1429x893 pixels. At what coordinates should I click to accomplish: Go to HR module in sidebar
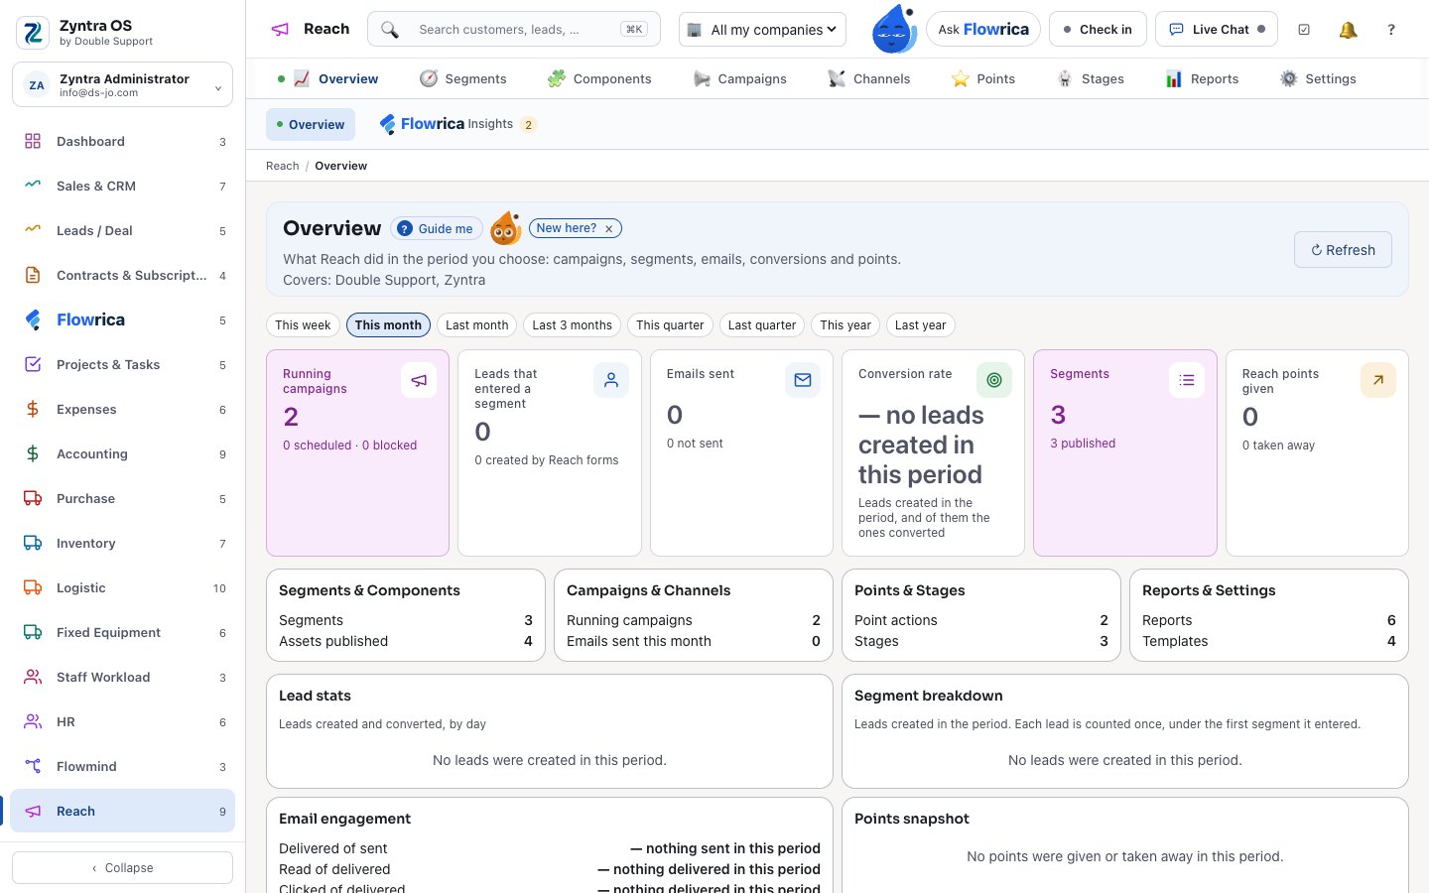point(123,722)
